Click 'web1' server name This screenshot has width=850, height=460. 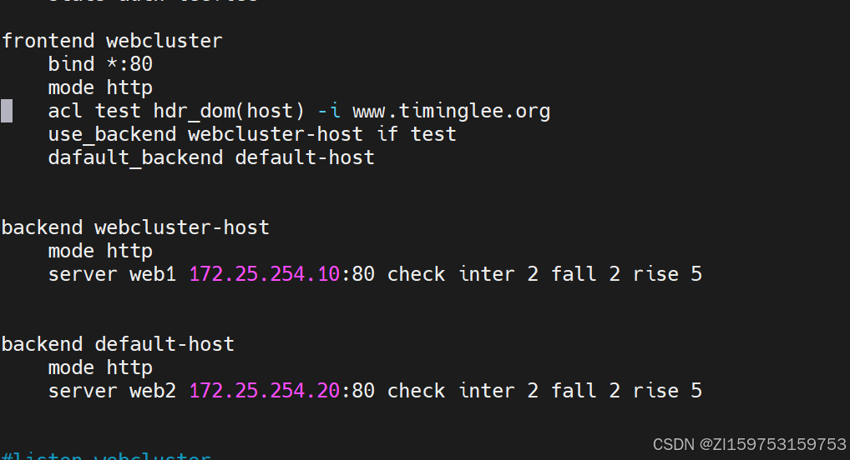tap(153, 274)
